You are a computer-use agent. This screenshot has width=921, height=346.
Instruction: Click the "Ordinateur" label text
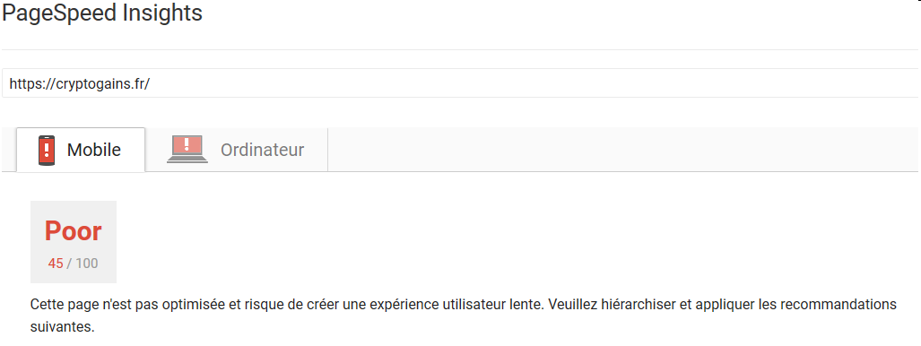pos(263,150)
